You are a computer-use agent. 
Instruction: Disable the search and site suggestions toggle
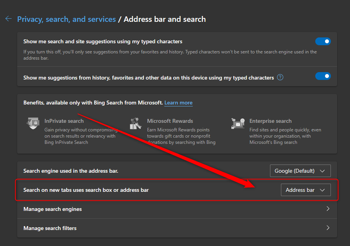pos(323,41)
